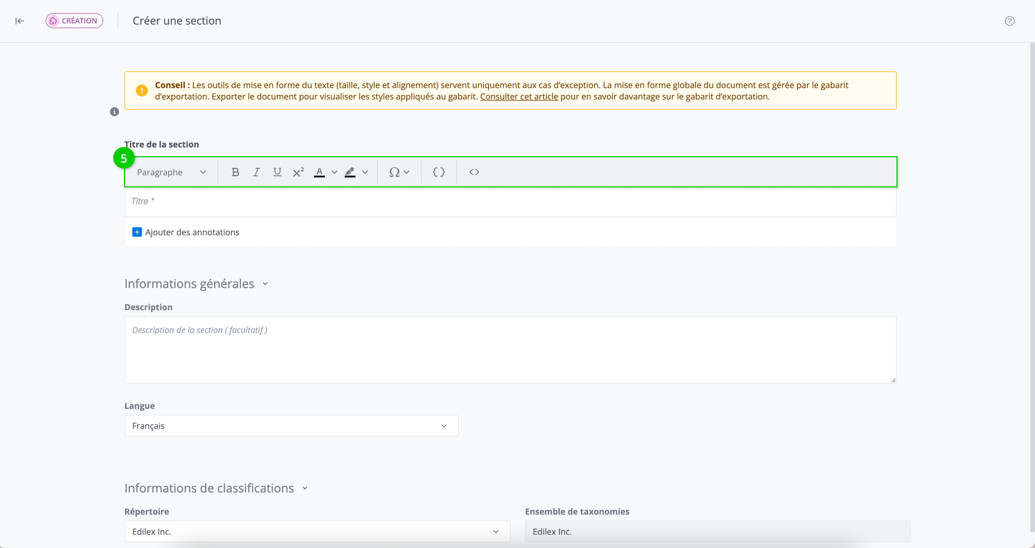Screen dimensions: 1035x548
Task: Open the special characters omega menu
Action: point(399,172)
